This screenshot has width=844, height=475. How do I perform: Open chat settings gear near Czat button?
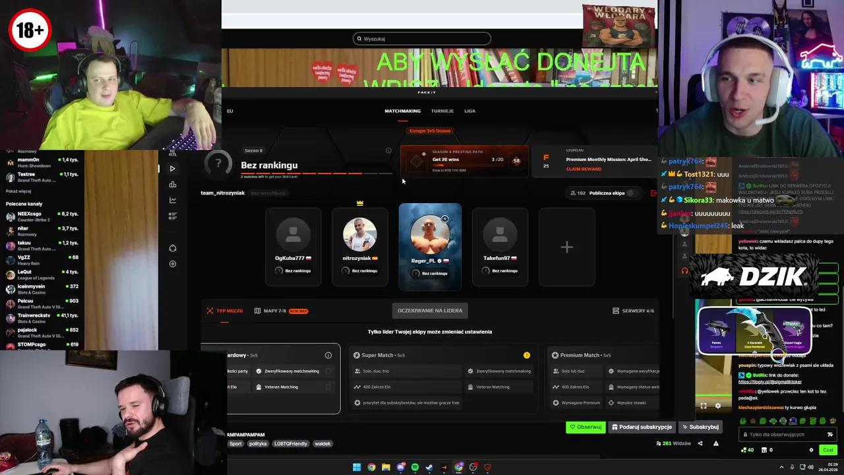click(x=811, y=450)
